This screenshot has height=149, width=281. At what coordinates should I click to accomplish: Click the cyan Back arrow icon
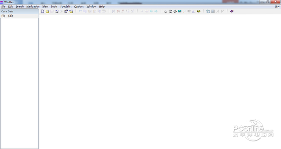151,11
